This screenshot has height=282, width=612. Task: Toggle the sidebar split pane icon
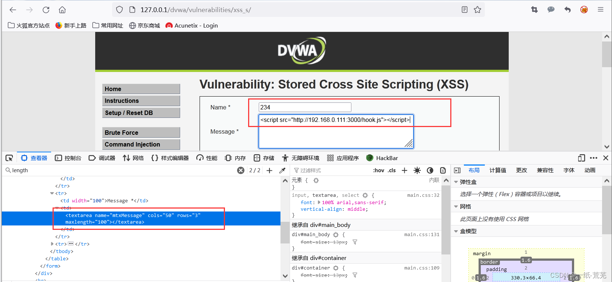(x=457, y=170)
